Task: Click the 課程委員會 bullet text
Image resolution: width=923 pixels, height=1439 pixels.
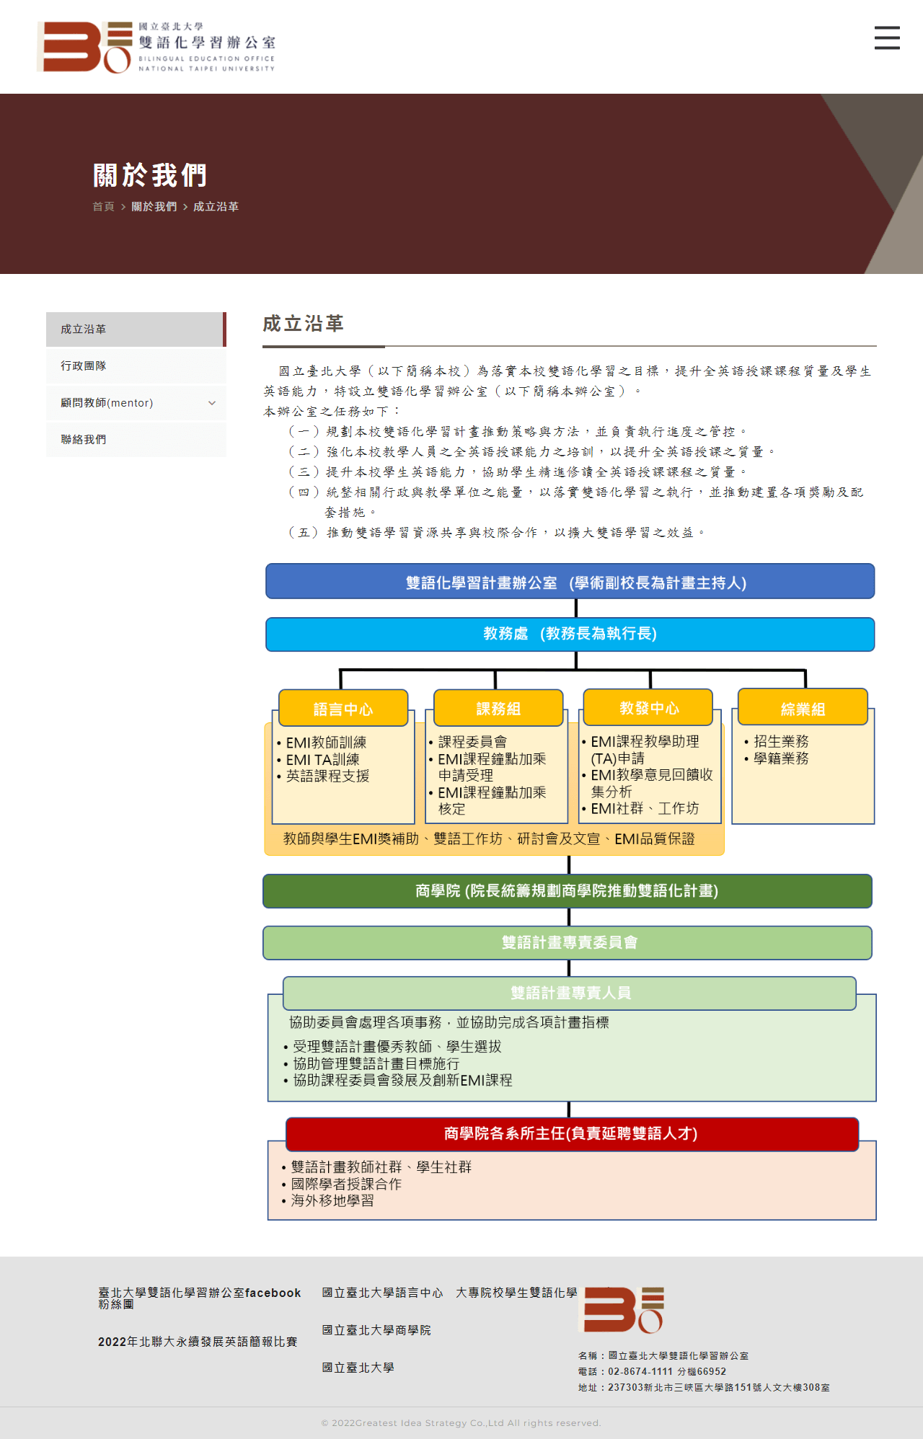Action: point(472,742)
